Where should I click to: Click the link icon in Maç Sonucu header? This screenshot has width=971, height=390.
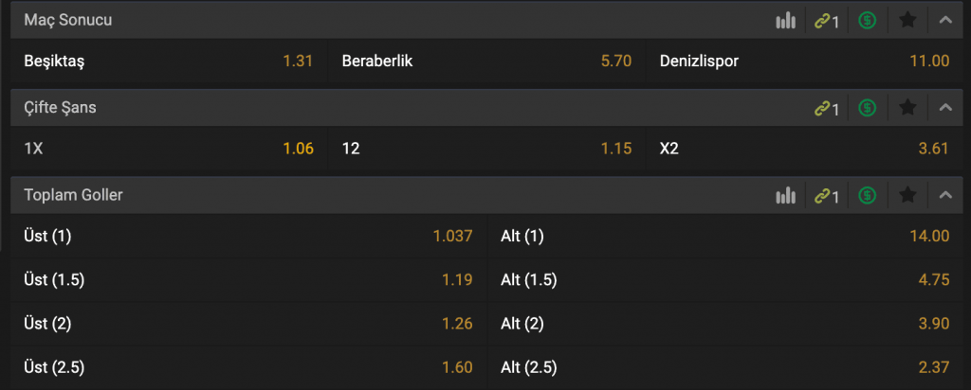pyautogui.click(x=826, y=21)
